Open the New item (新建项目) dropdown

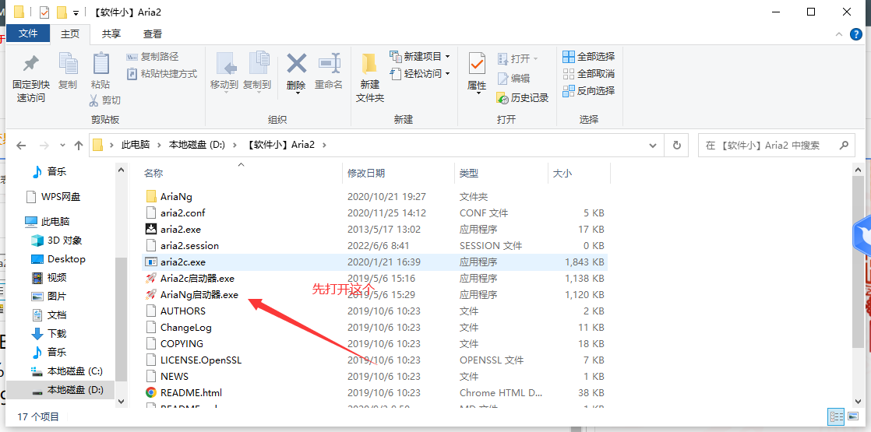pos(420,57)
